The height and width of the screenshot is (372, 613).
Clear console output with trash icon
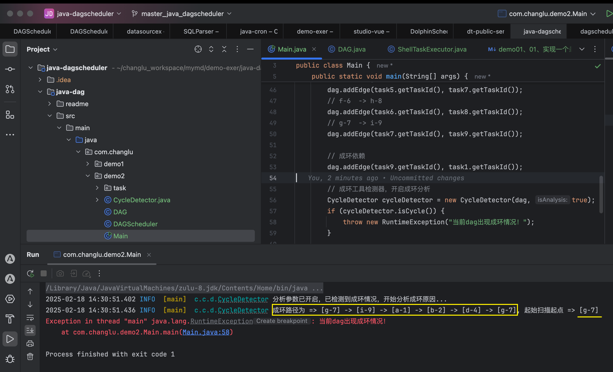tap(30, 356)
